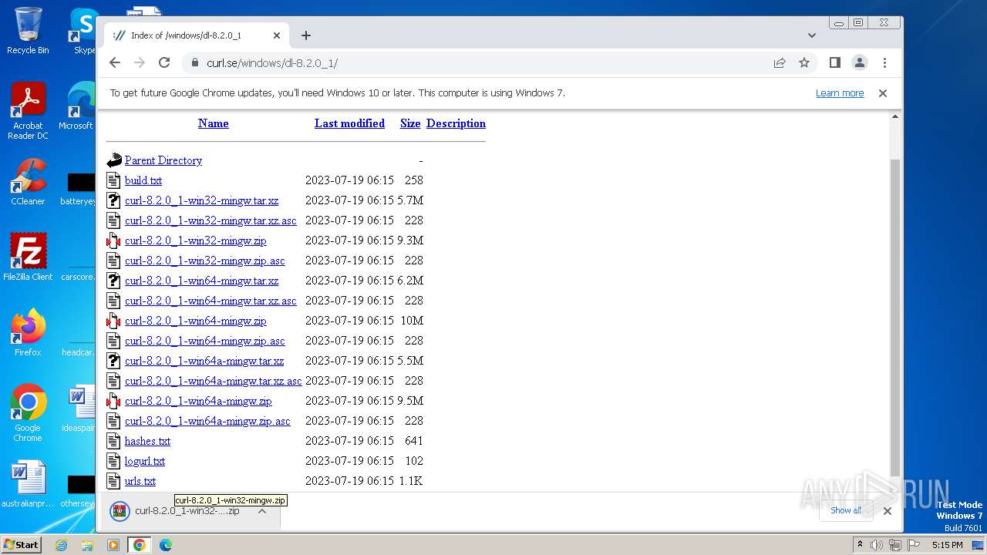Close the Index of /windows tab
The image size is (987, 555).
(x=277, y=35)
